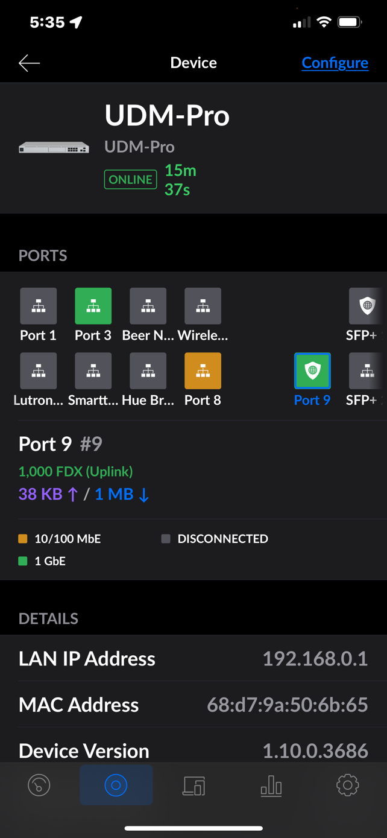Image resolution: width=387 pixels, height=838 pixels.
Task: Select the top SFP+ shield port icon
Action: click(x=367, y=306)
